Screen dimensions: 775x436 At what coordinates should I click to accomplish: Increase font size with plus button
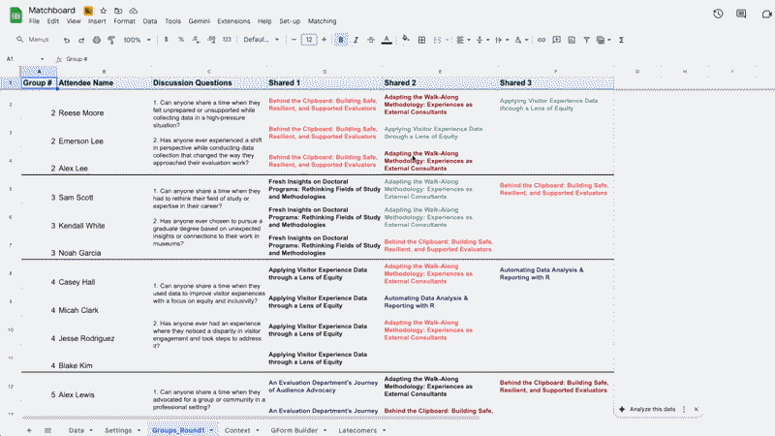coord(324,40)
